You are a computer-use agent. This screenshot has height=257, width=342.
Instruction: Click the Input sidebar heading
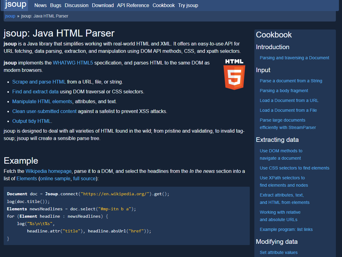263,70
